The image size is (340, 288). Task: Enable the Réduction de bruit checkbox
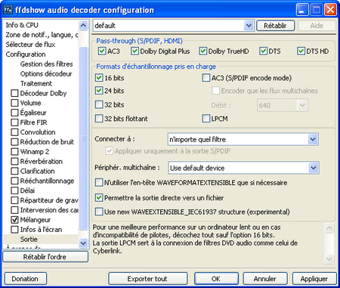pos(14,142)
